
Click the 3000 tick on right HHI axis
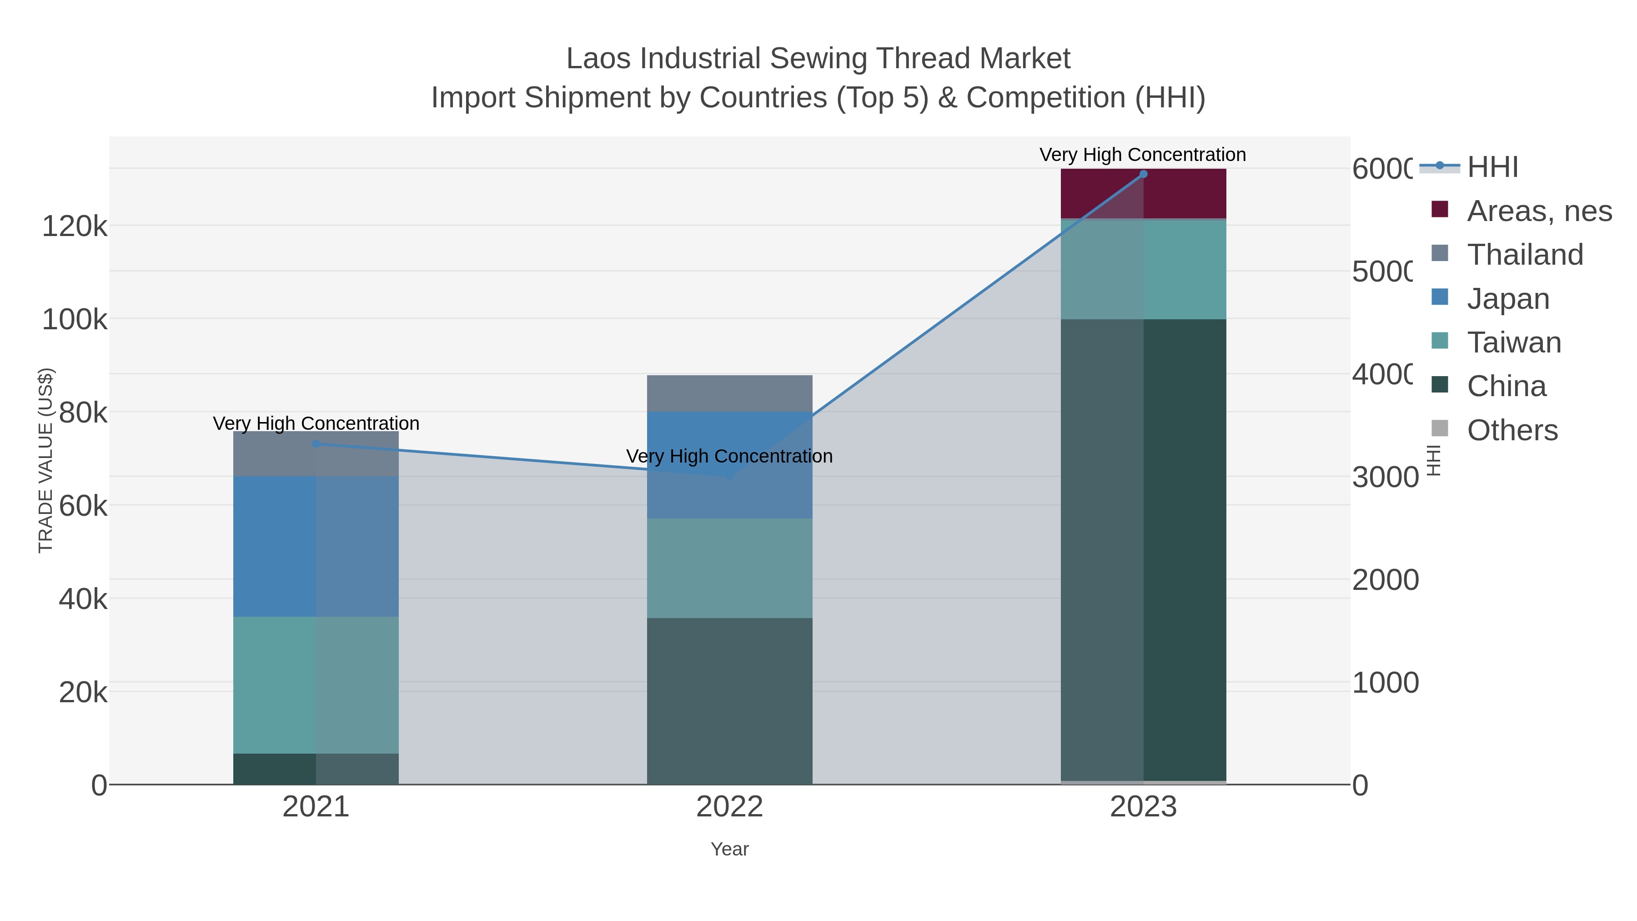(1386, 478)
